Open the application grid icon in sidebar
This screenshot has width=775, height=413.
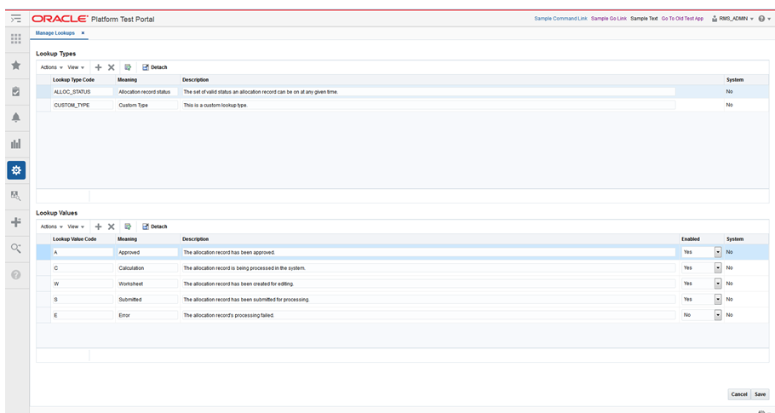[16, 38]
